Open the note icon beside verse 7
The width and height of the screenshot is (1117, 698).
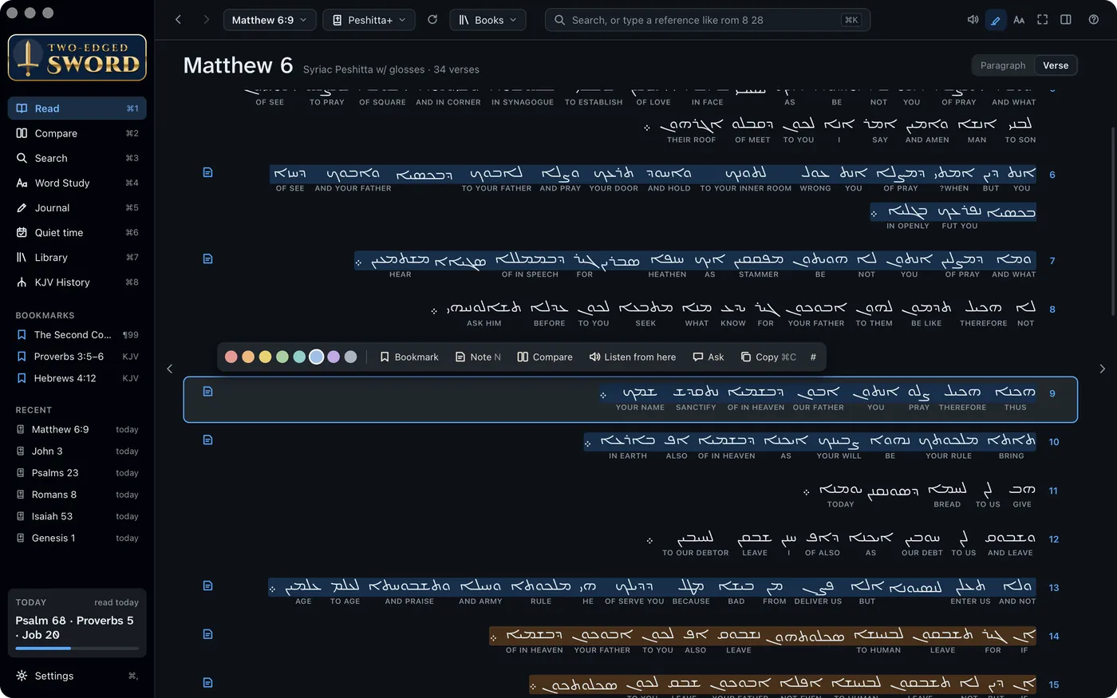(x=207, y=258)
